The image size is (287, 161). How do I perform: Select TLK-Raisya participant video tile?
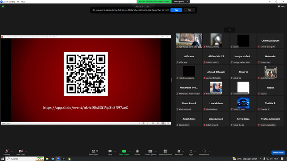tap(189, 41)
